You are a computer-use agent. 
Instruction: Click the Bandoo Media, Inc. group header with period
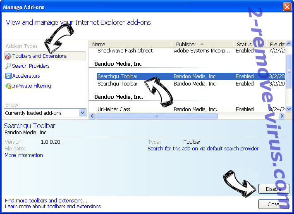[119, 97]
